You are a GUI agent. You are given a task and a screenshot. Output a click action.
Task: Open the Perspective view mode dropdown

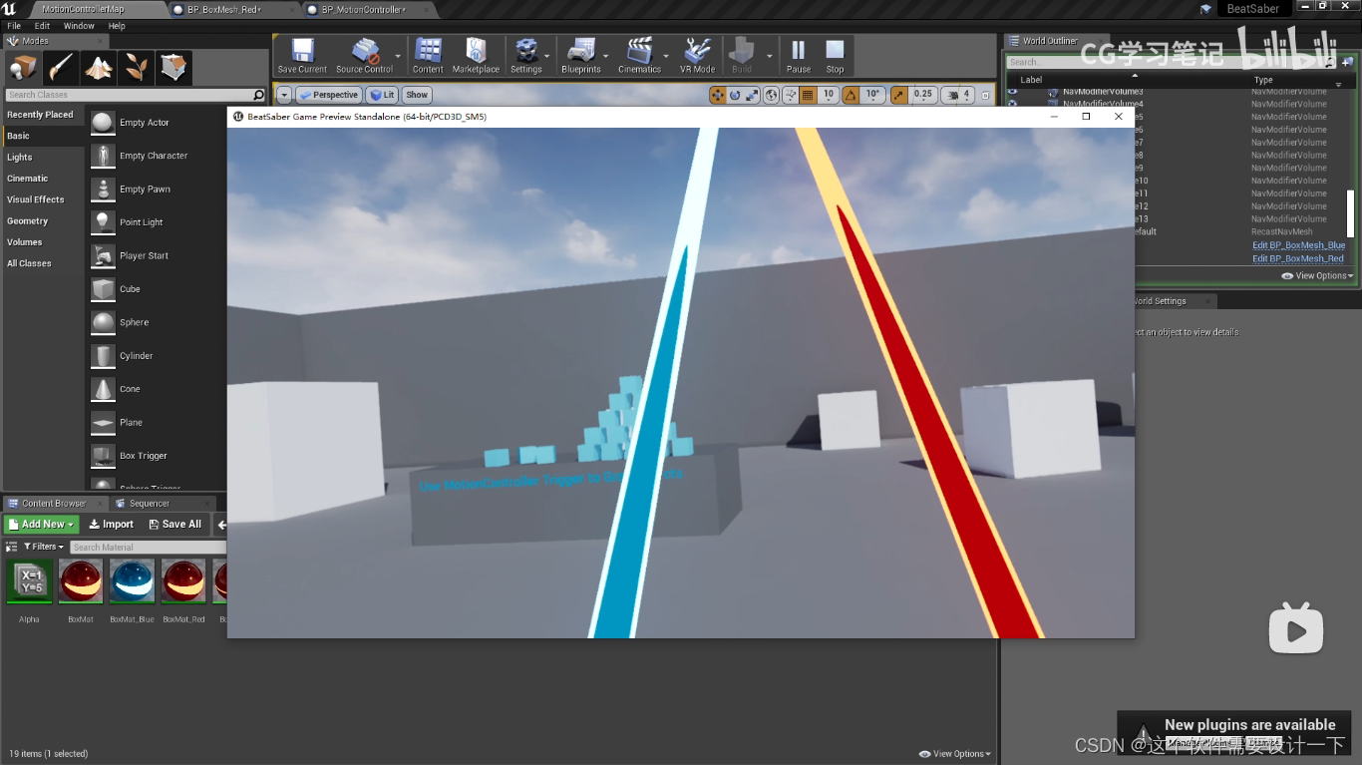point(329,95)
